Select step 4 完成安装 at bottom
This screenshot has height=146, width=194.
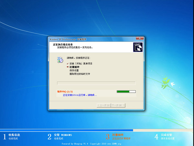(x=165, y=137)
